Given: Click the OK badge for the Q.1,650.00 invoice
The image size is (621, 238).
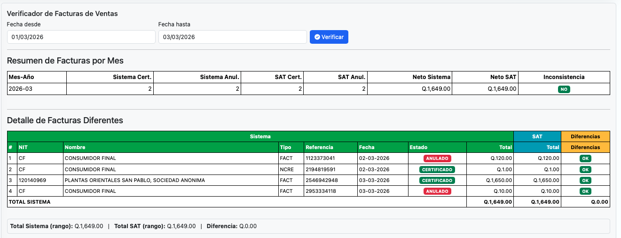Looking at the screenshot, I should click(x=585, y=180).
